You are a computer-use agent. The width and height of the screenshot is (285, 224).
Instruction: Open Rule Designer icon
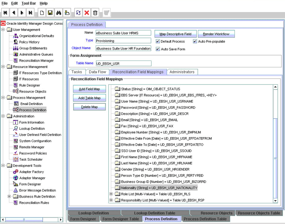[x=15, y=85]
